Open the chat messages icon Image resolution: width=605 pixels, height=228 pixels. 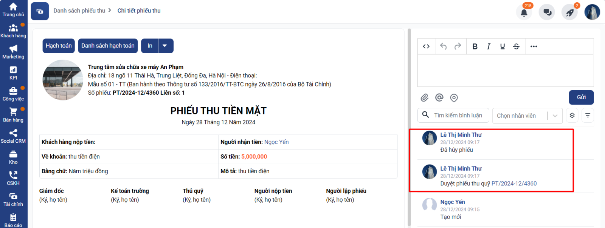tap(547, 12)
